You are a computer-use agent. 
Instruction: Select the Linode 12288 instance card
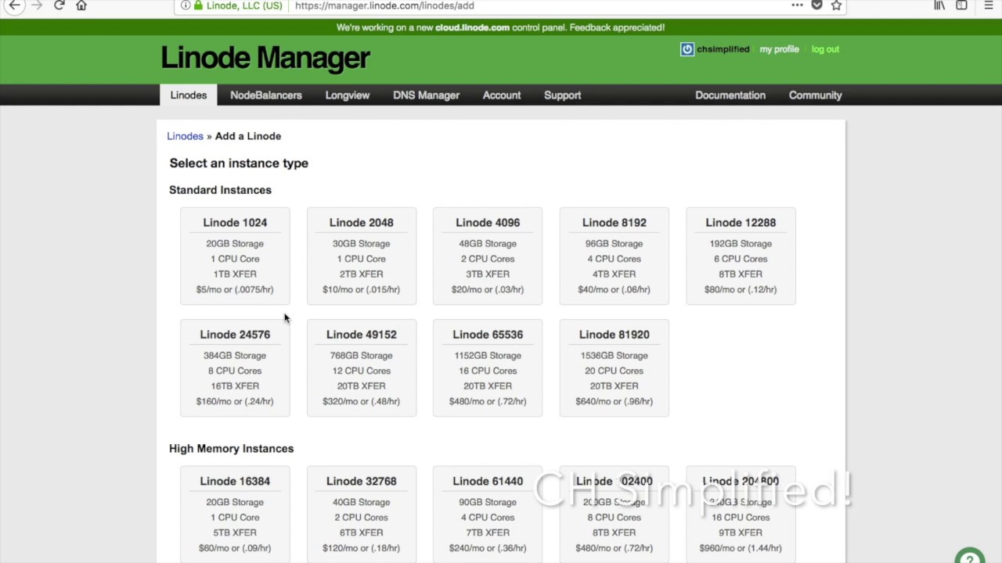741,256
